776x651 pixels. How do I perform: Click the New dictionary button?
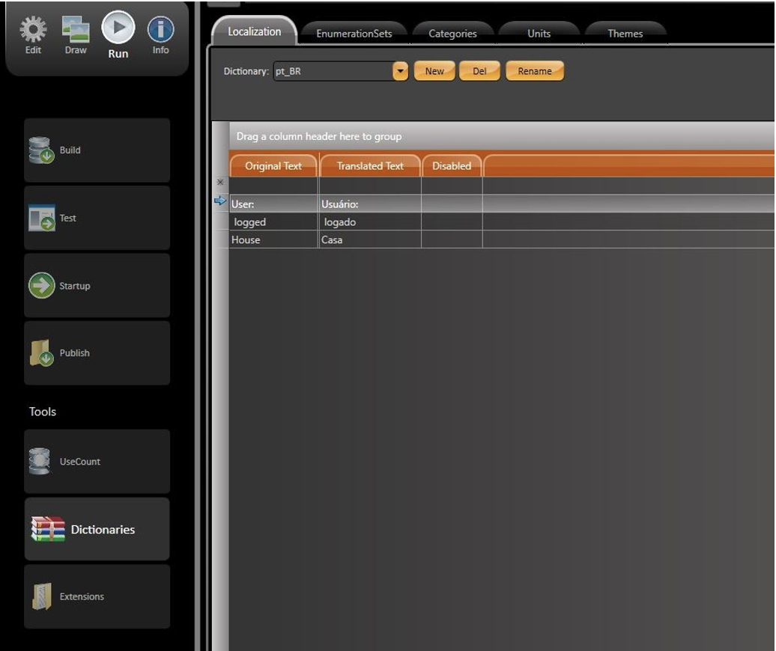point(434,72)
